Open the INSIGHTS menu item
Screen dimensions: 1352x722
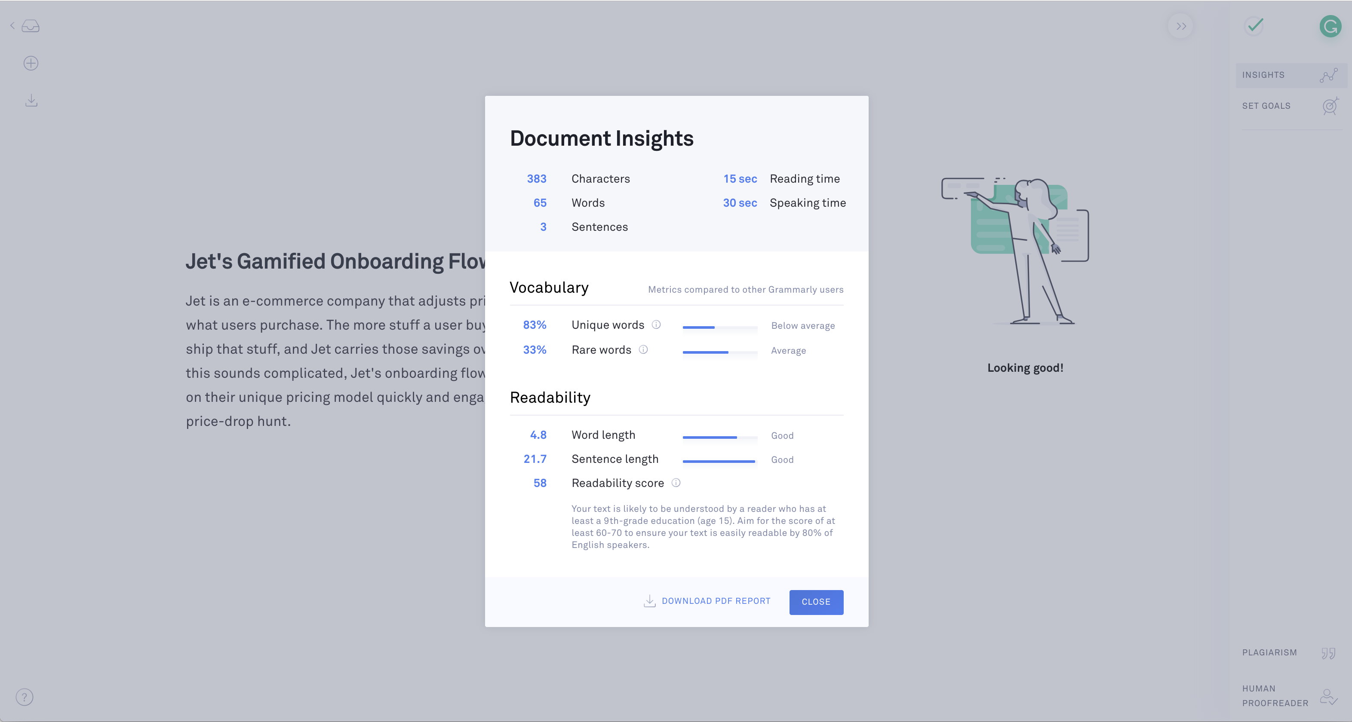coord(1291,75)
